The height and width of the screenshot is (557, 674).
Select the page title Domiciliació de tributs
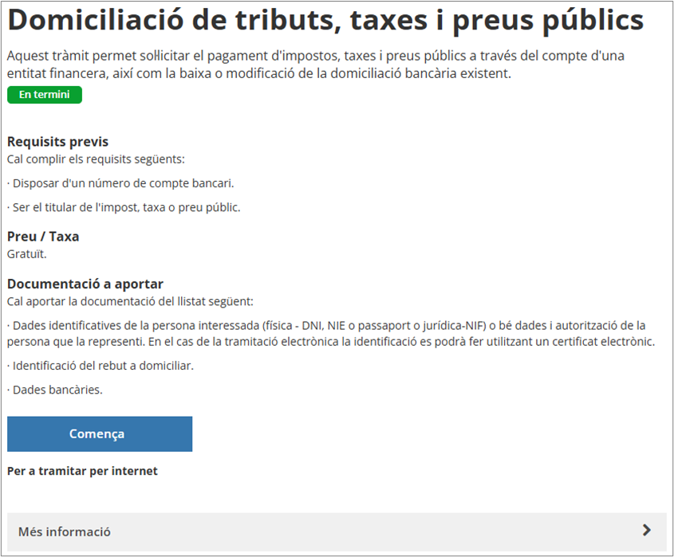325,22
